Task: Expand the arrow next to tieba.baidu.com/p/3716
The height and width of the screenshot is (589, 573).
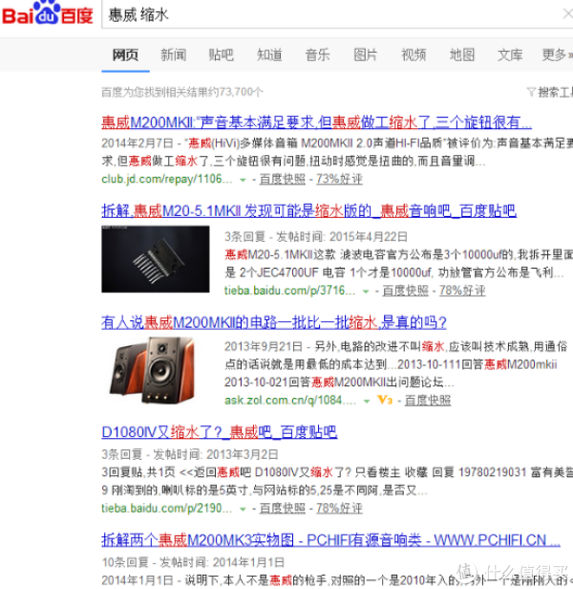Action: pos(366,292)
